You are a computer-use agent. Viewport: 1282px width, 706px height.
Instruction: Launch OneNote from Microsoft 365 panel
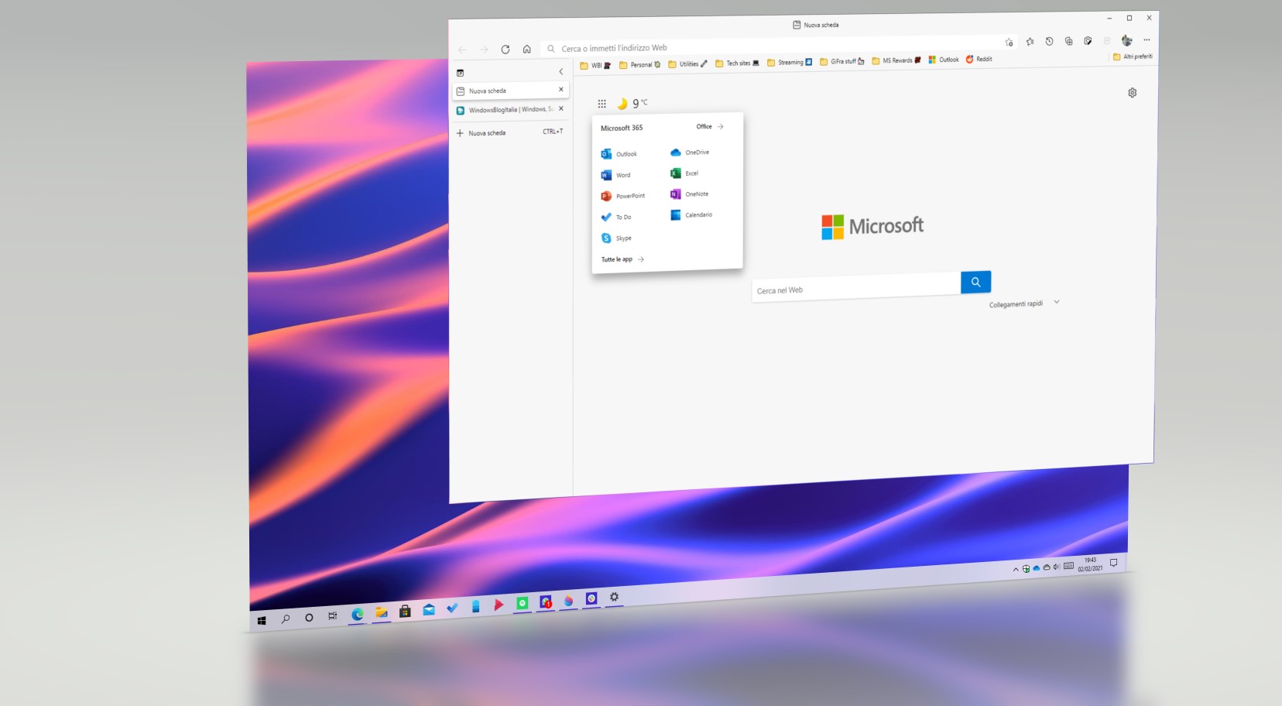tap(689, 194)
